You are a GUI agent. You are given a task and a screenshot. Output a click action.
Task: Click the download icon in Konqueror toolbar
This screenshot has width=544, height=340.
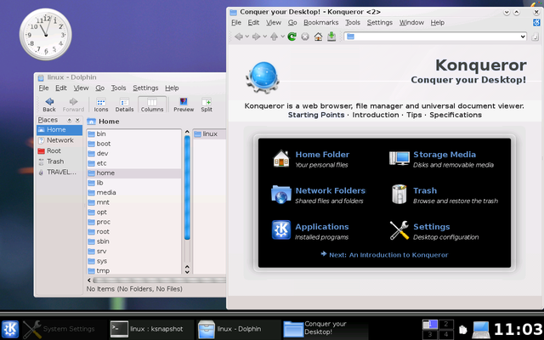(331, 37)
